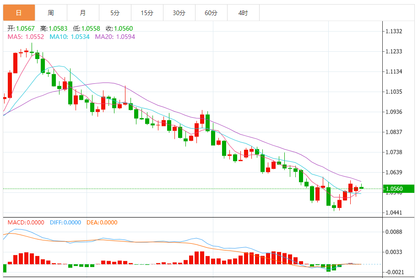Click the MA10: 1.0534 indicator label
The width and height of the screenshot is (418, 278).
click(x=70, y=37)
